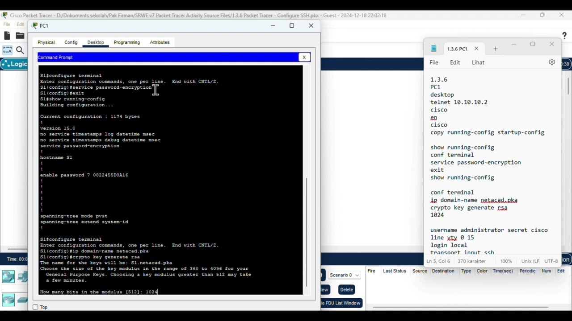Click 'crypto key generate rsa' in Notepad
Viewport: 572px width, 321px height.
pyautogui.click(x=469, y=207)
